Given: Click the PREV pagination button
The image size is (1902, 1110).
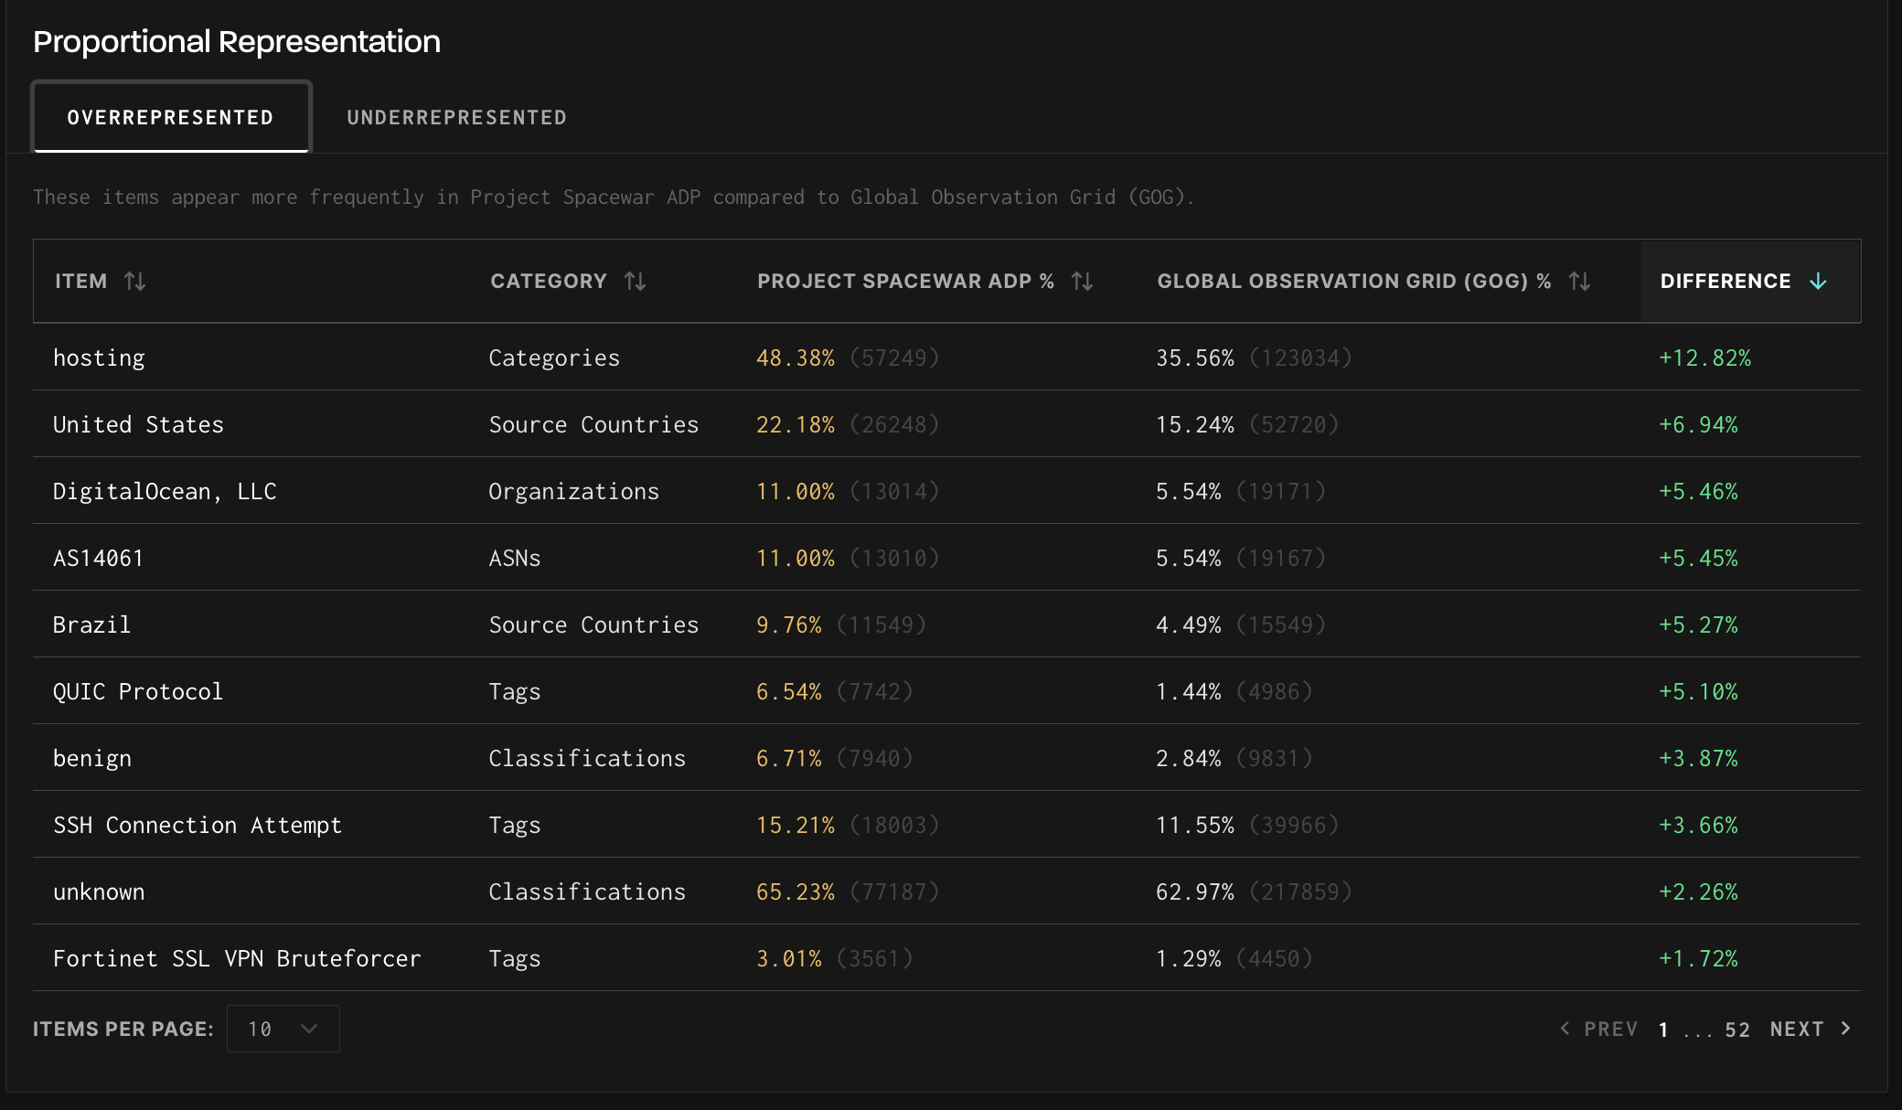Looking at the screenshot, I should pyautogui.click(x=1610, y=1029).
